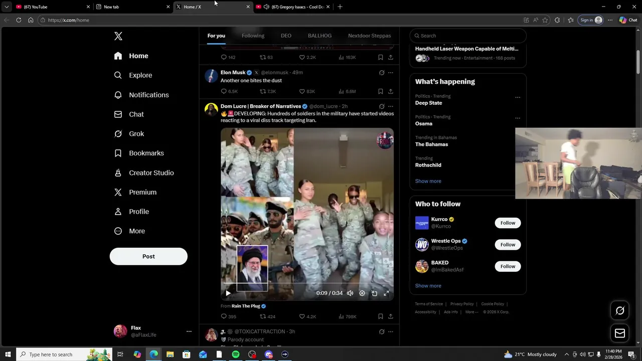Seek in the video progress bar
Viewport: 642px width, 361px height.
307,283
